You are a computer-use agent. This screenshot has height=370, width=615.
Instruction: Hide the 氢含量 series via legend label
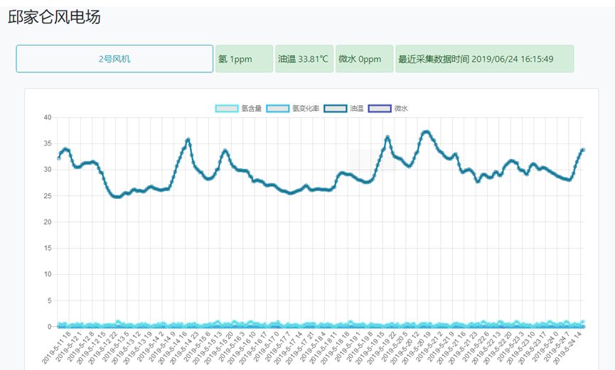coord(251,109)
